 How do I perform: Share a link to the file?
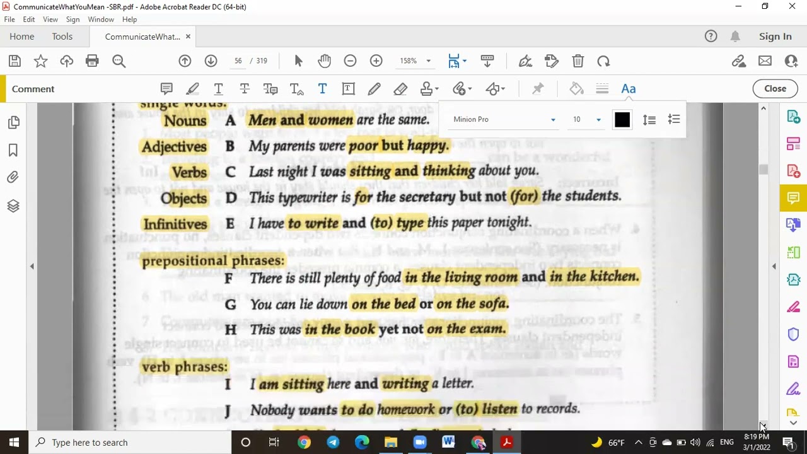point(739,61)
